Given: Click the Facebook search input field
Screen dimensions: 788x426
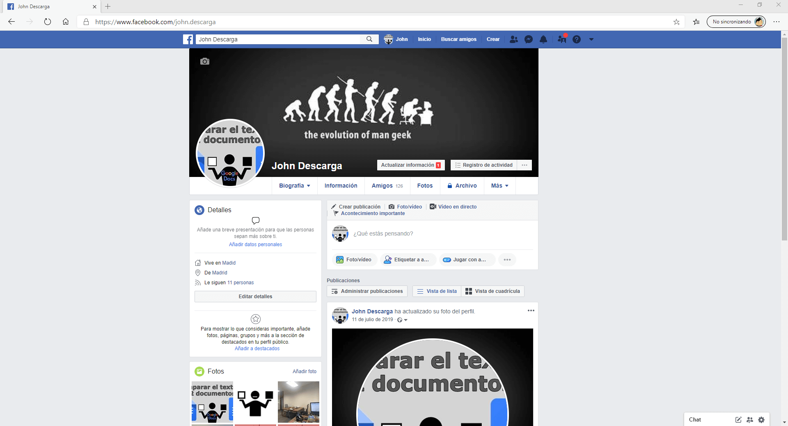Looking at the screenshot, I should pos(278,39).
